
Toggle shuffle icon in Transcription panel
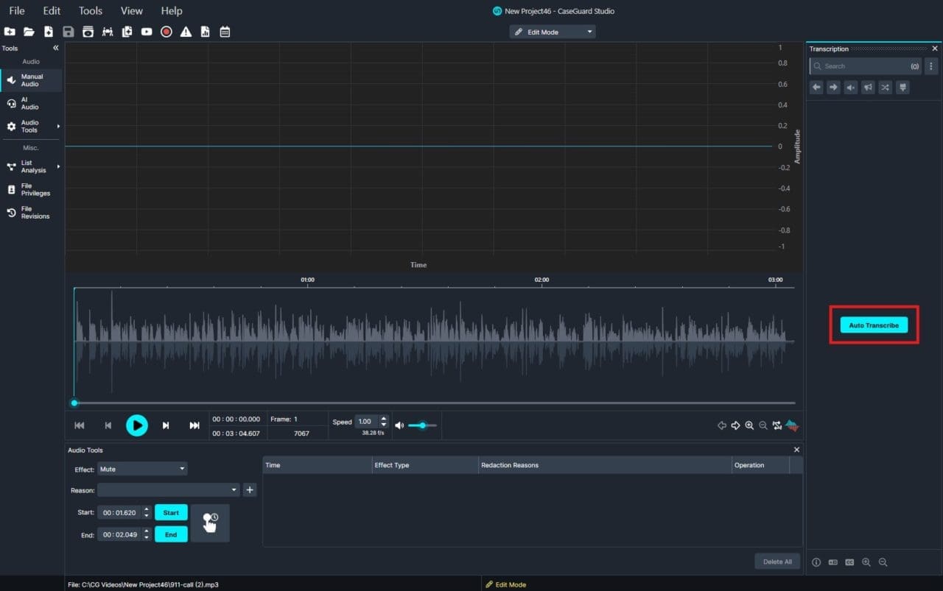pos(886,87)
